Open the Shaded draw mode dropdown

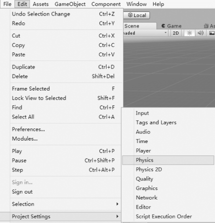[x=145, y=33]
